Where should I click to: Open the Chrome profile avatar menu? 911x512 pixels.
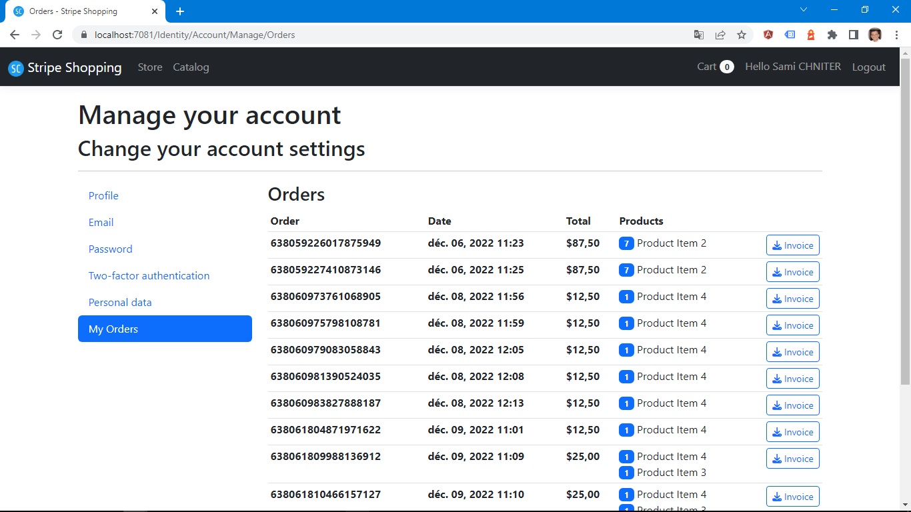click(875, 35)
